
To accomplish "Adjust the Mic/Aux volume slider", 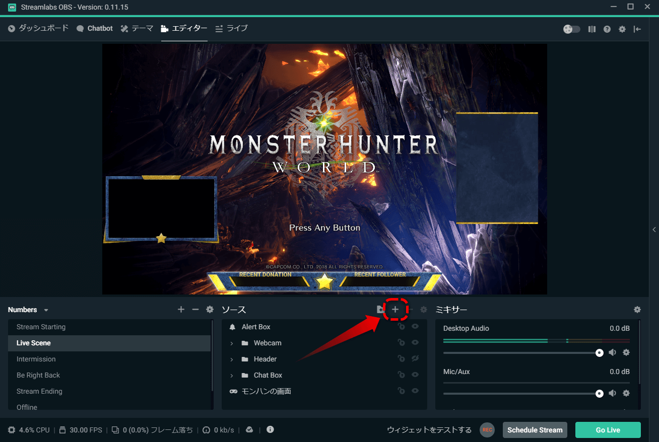I will pos(523,394).
